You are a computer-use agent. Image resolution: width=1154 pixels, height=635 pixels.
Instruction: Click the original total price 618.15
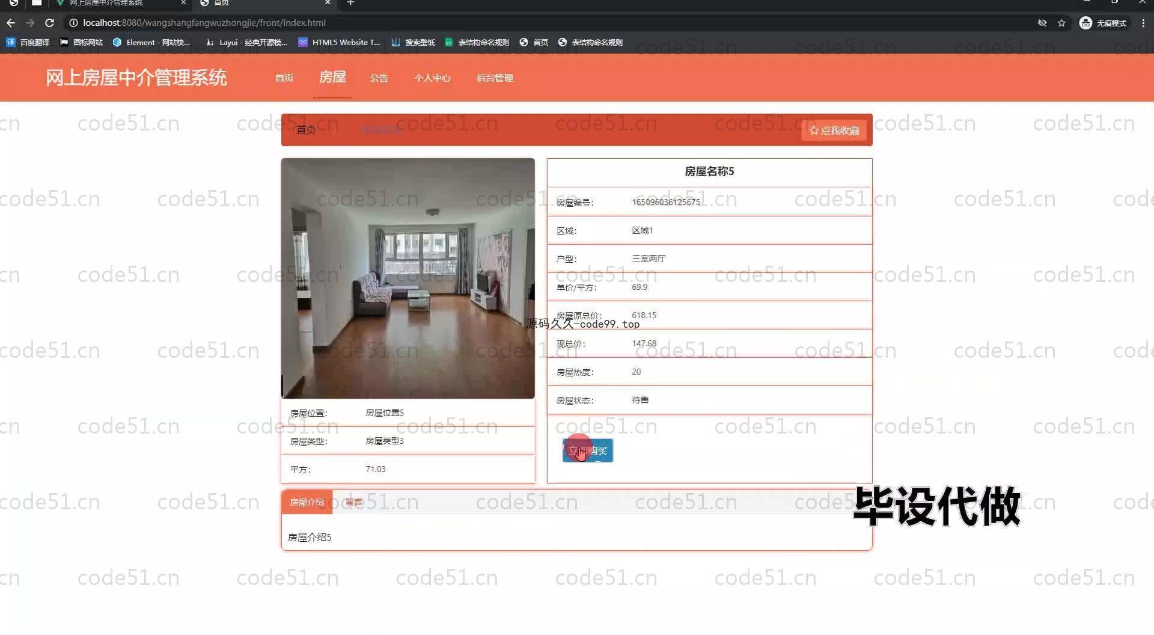tap(644, 315)
